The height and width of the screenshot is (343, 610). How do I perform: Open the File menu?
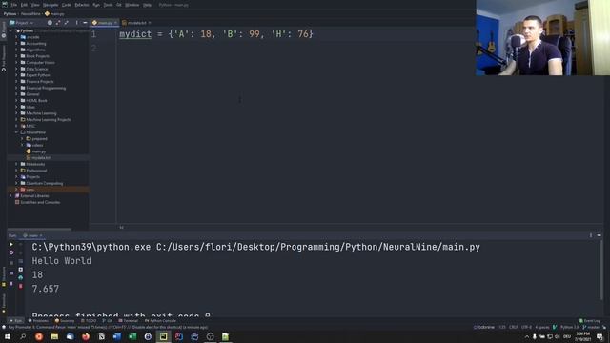(x=14, y=5)
